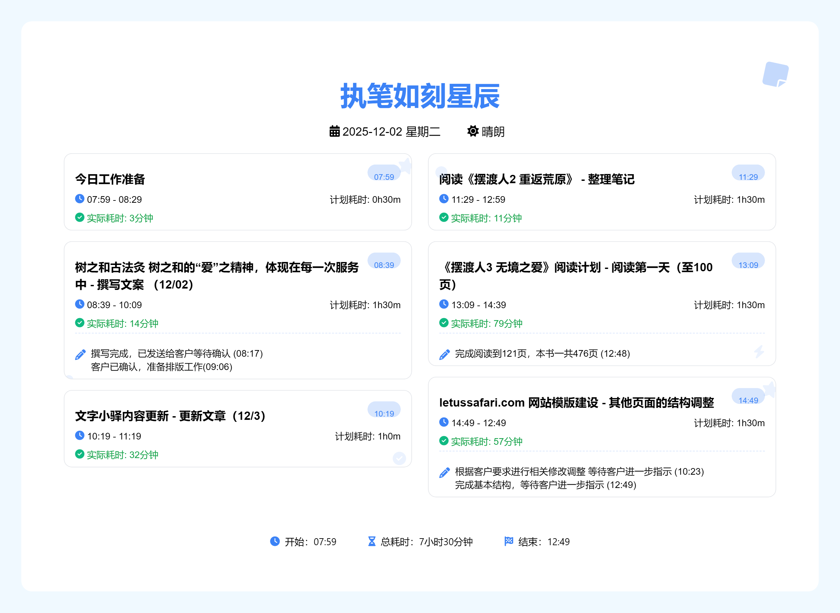Click the clock icon beside 10:19 - 11:19
Viewport: 840px width, 613px height.
pyautogui.click(x=80, y=435)
